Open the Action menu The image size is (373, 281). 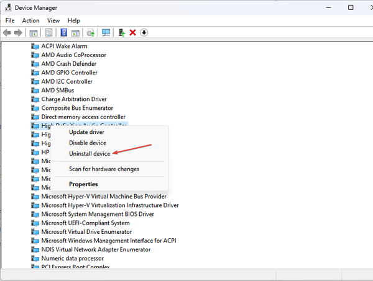(30, 20)
